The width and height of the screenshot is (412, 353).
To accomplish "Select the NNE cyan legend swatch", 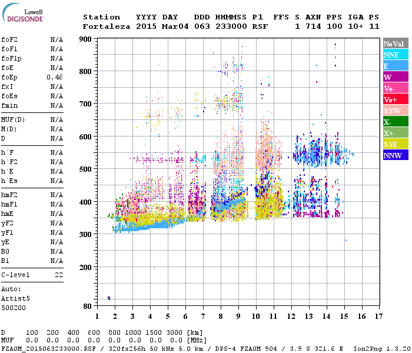I will 396,55.
